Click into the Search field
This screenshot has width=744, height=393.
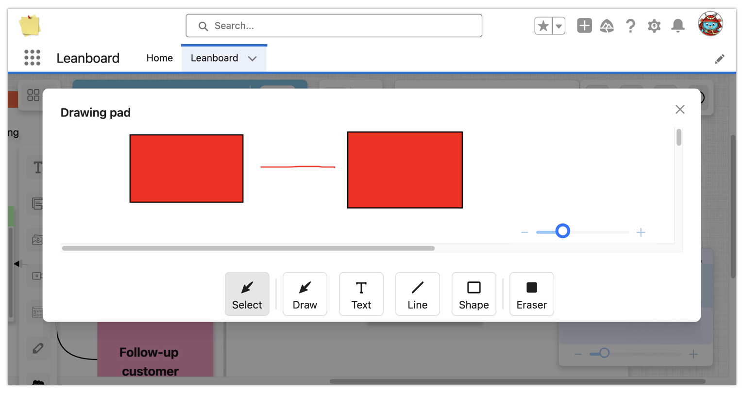334,26
